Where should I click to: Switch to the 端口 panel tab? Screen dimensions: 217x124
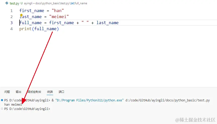click(61, 92)
